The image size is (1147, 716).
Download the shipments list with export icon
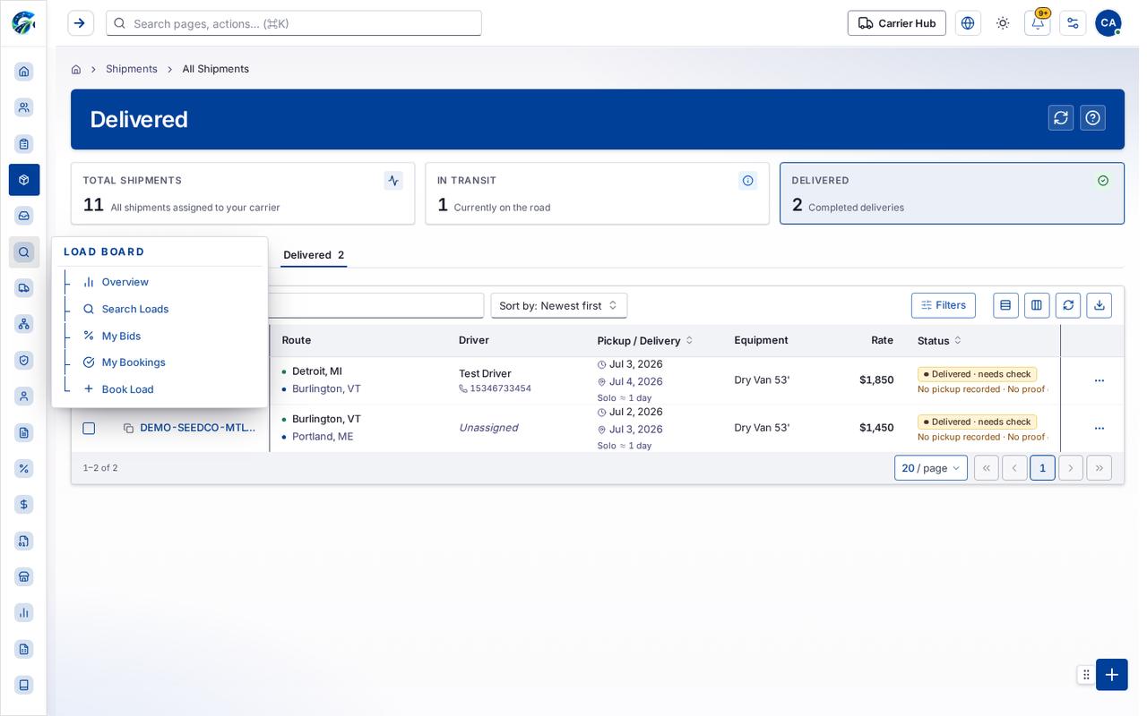tap(1100, 305)
